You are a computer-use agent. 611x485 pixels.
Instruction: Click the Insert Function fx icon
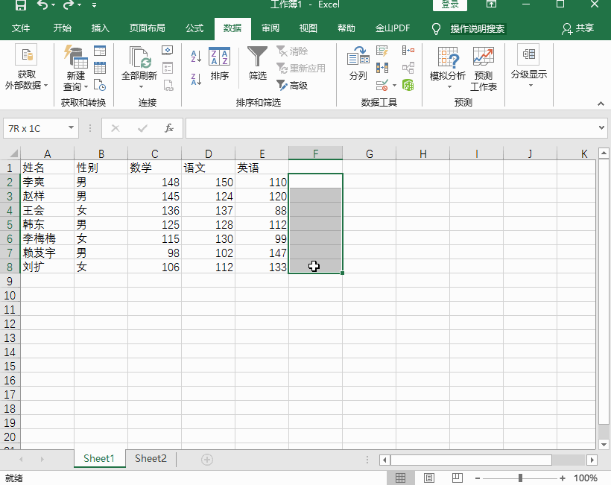coord(168,128)
